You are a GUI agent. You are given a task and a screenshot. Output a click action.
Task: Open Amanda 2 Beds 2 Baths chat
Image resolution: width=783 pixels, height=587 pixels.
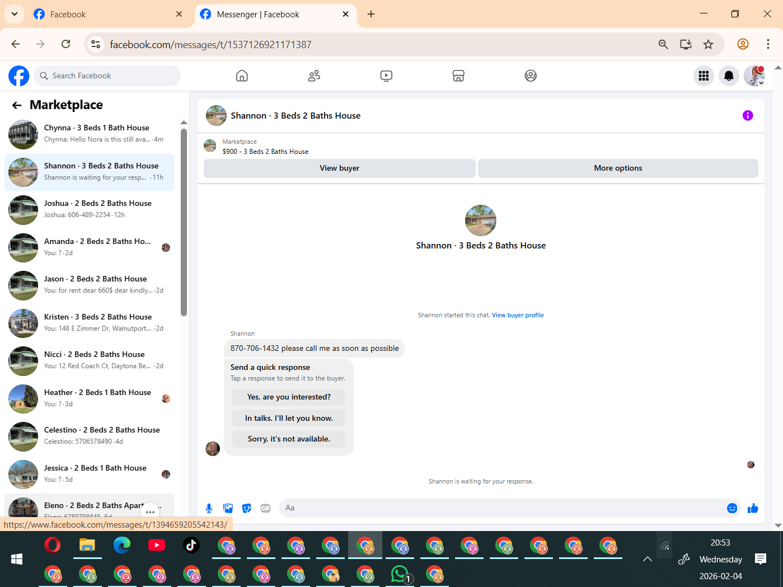[90, 248]
